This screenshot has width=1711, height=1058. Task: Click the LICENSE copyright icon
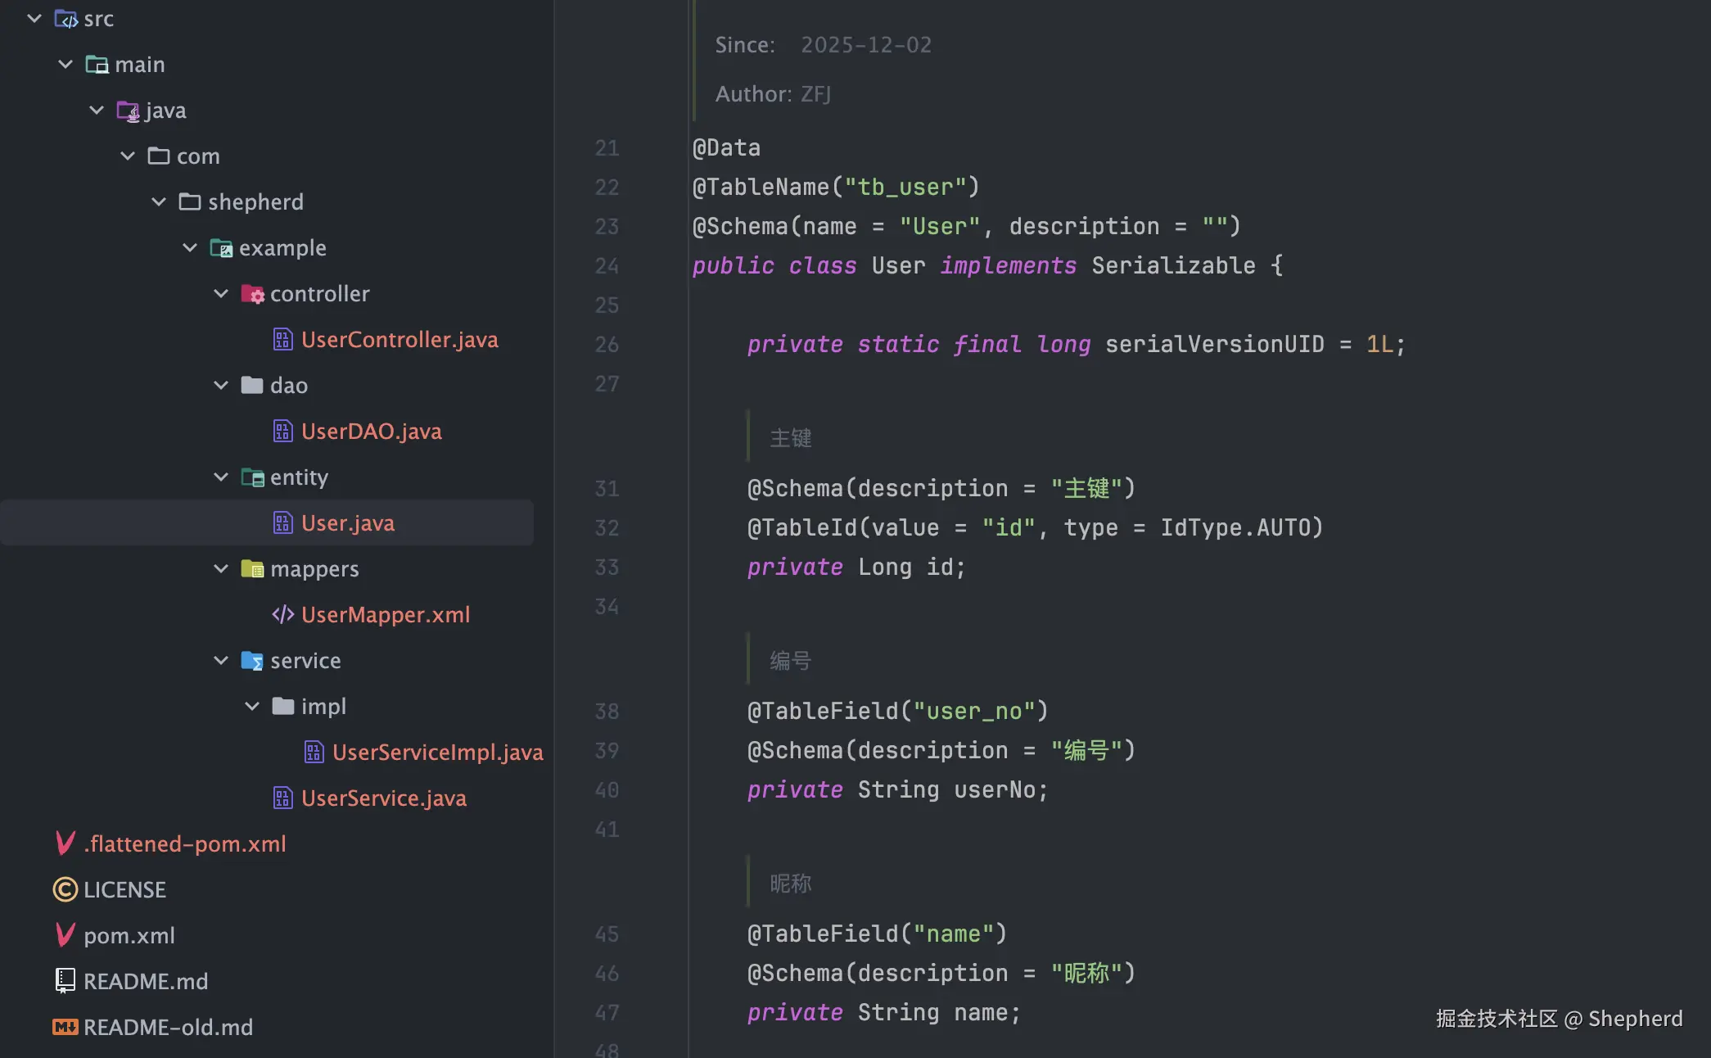click(x=65, y=889)
